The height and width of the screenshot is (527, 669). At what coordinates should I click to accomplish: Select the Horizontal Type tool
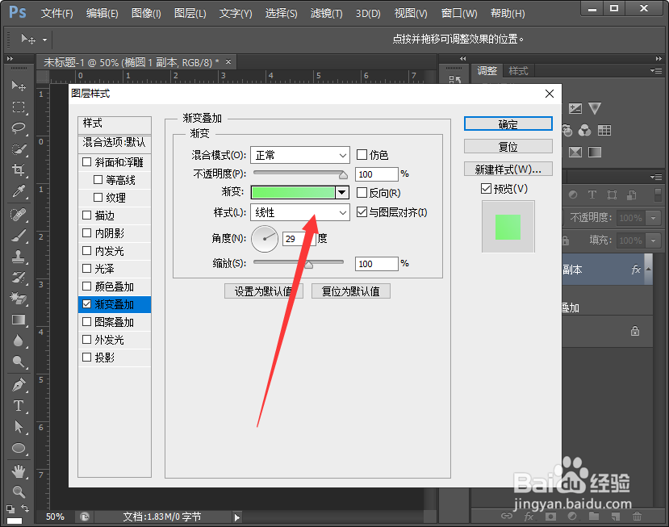tap(19, 406)
